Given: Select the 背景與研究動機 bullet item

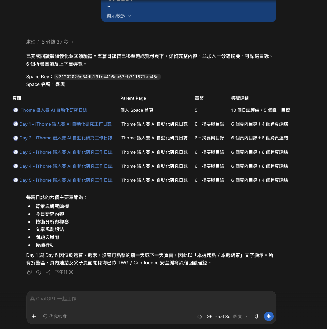Looking at the screenshot, I should [x=52, y=206].
